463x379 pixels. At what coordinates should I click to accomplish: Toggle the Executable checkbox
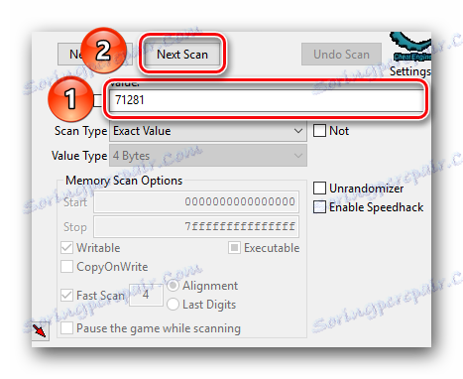234,248
